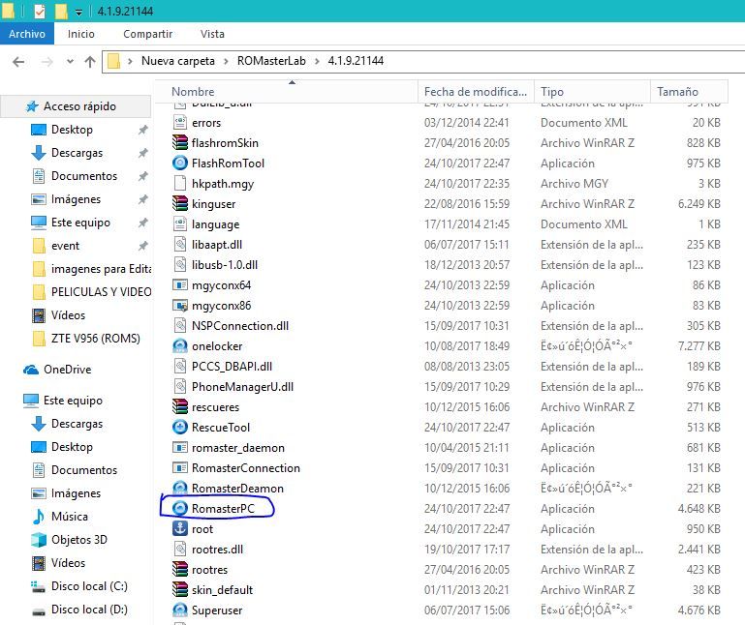The image size is (745, 625).
Task: Expand chevron after ROMasterLab breadcrumb
Action: (x=317, y=61)
